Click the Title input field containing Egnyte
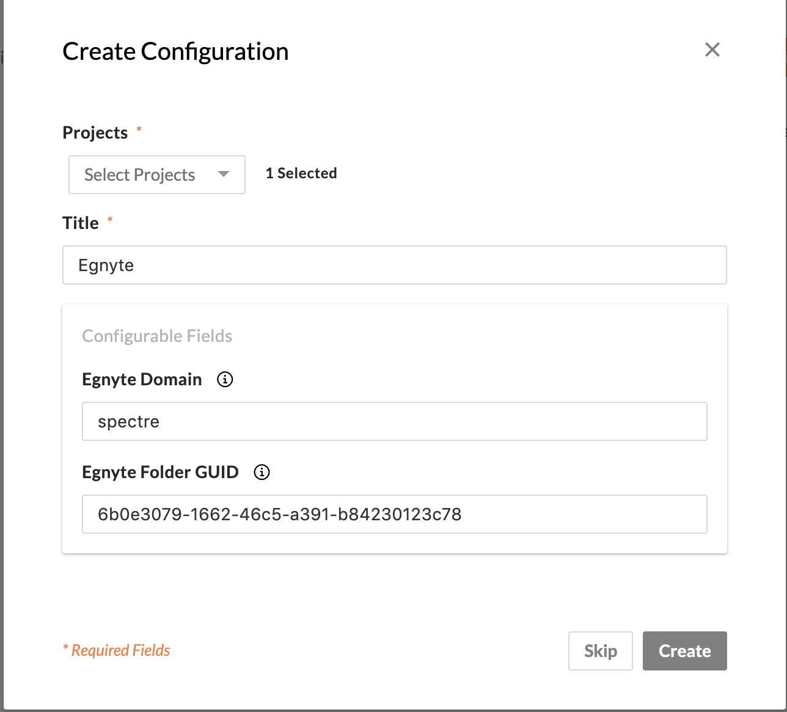Screen dimensions: 787x712 point(395,265)
